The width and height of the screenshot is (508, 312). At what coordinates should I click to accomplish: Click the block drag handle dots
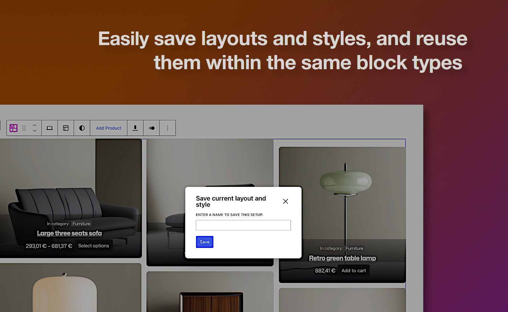pyautogui.click(x=24, y=128)
